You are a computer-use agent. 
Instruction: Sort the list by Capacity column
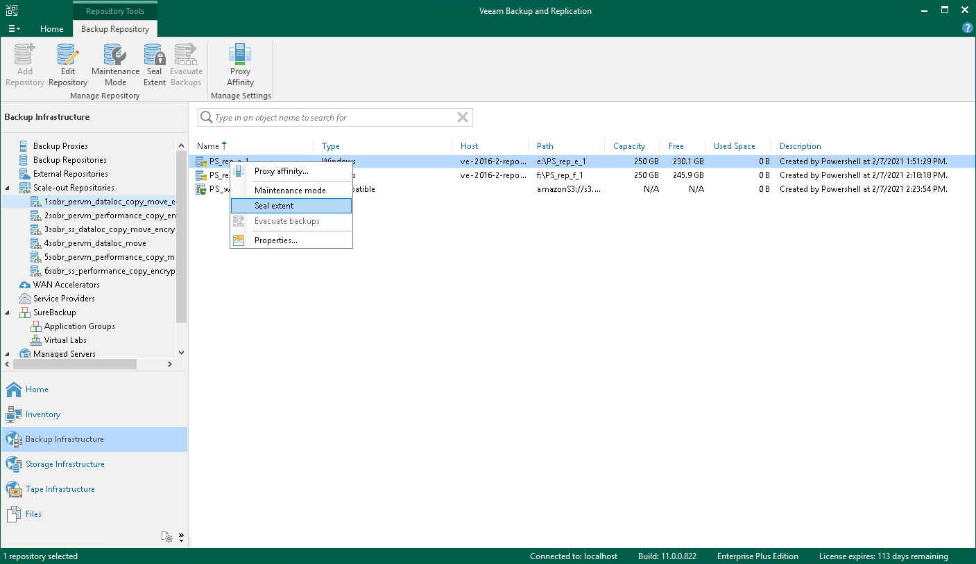click(x=628, y=146)
